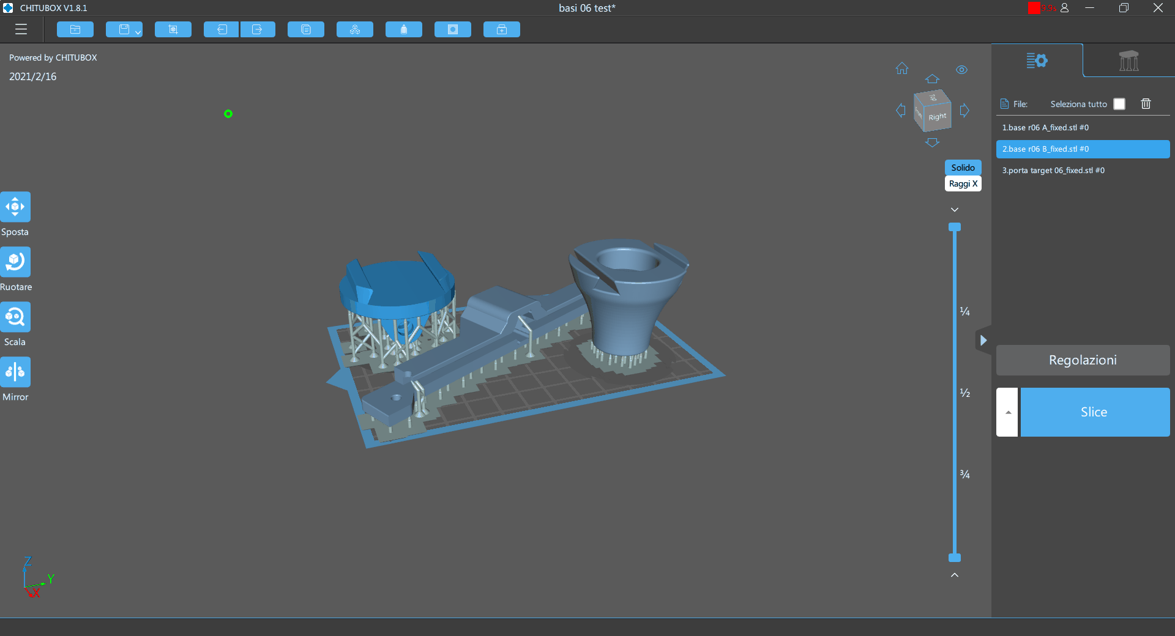Delete selected file with trash icon
This screenshot has height=636, width=1175.
click(1146, 104)
